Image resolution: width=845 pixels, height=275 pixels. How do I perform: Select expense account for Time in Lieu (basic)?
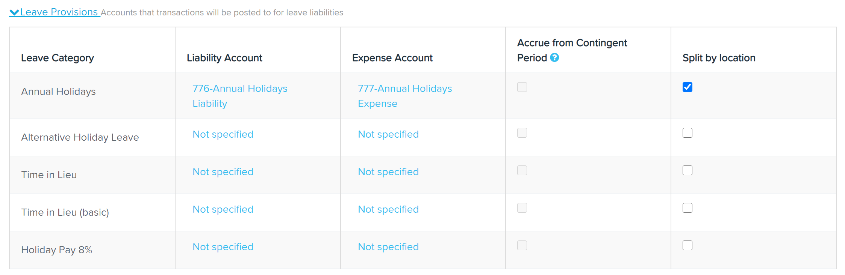tap(388, 209)
